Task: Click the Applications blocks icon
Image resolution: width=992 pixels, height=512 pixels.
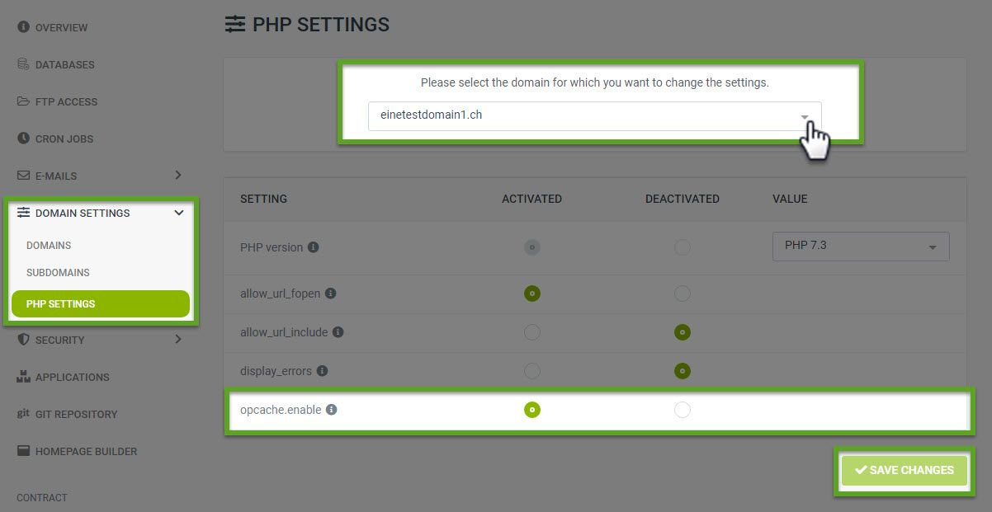Action: 24,377
